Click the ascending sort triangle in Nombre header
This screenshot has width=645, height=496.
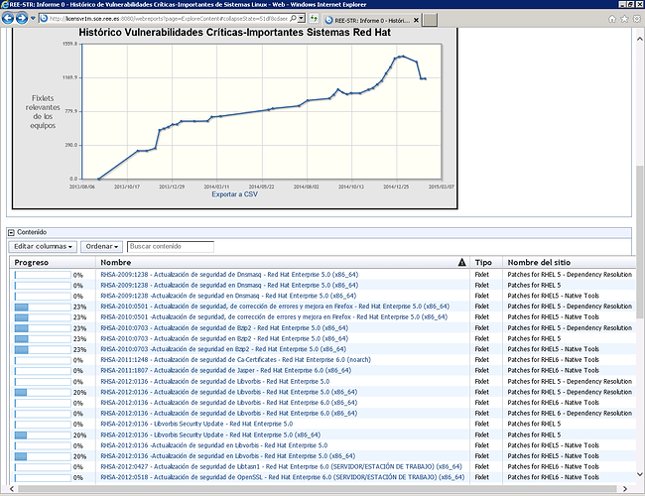coord(462,263)
